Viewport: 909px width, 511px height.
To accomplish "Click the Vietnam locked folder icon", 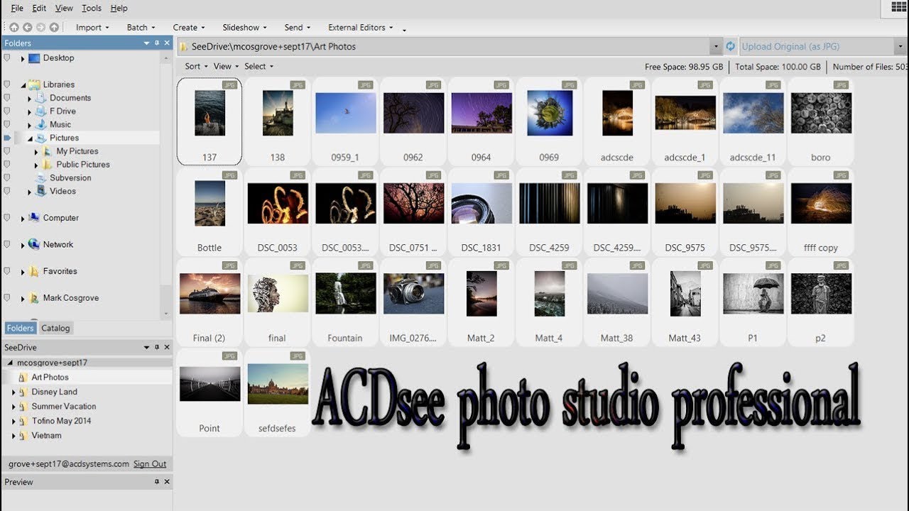I will [23, 435].
